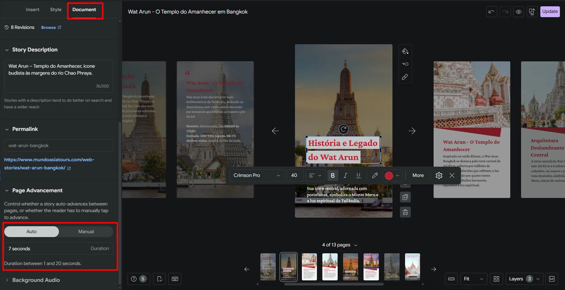Toggle bold formatting on text
Image resolution: width=565 pixels, height=290 pixels.
pyautogui.click(x=333, y=175)
